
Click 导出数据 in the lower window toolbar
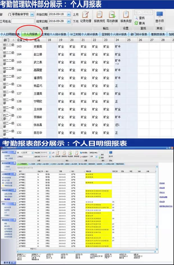tap(70, 154)
